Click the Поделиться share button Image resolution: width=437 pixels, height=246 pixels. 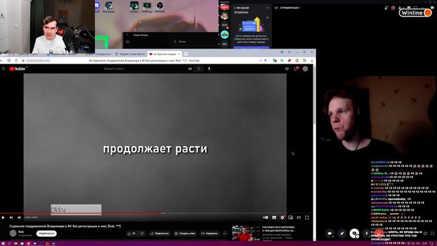pos(159,234)
